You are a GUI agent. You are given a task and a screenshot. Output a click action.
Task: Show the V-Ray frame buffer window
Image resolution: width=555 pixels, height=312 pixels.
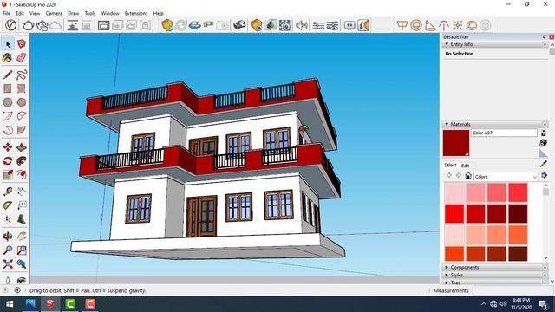(x=103, y=25)
